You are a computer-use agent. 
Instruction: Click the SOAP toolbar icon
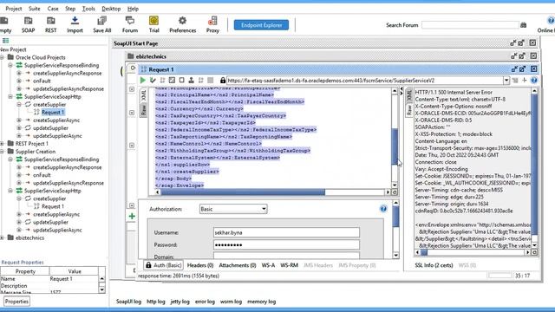28,21
